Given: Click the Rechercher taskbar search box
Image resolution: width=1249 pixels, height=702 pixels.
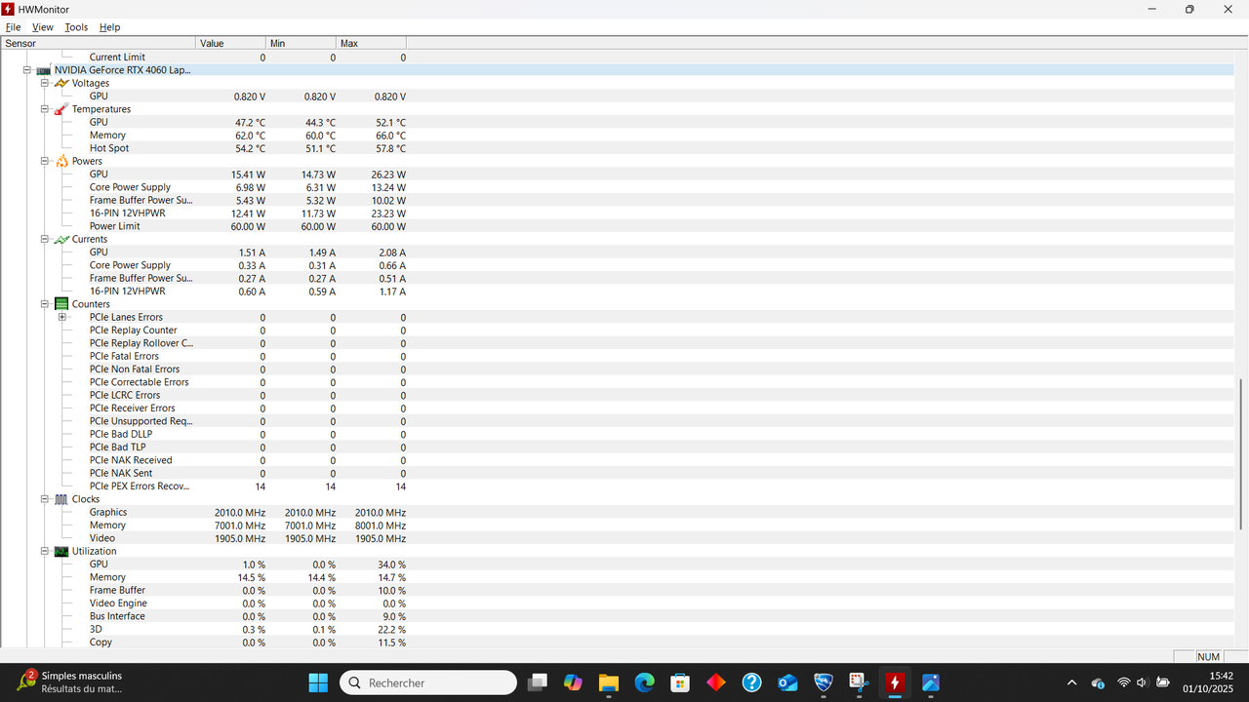Looking at the screenshot, I should 428,682.
